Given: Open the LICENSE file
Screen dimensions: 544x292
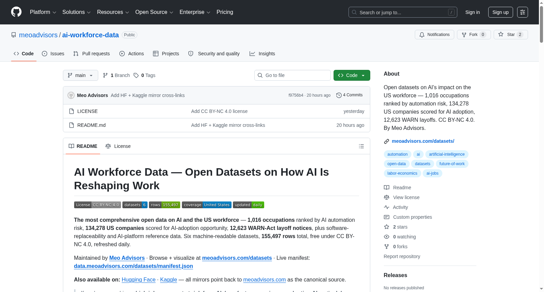Looking at the screenshot, I should pyautogui.click(x=87, y=111).
